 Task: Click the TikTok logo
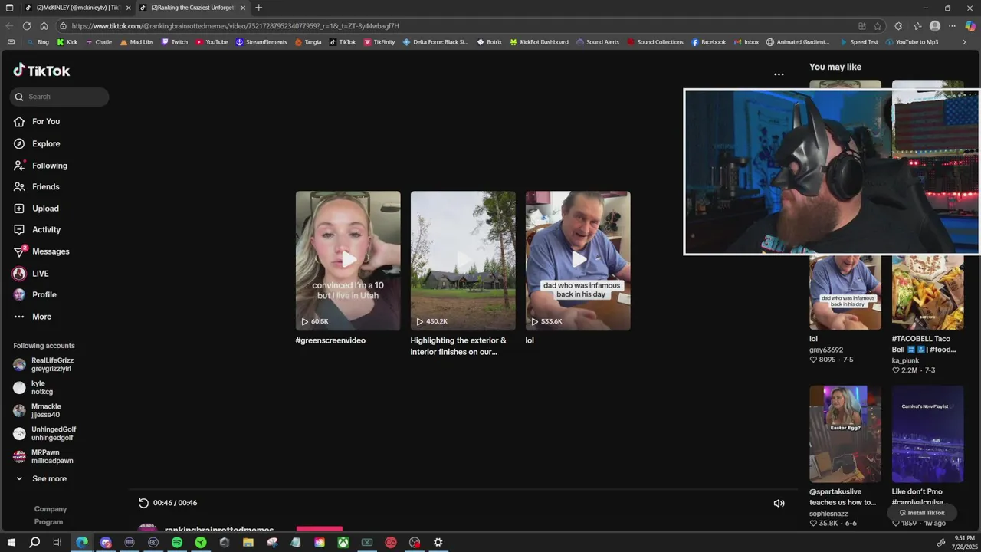coord(41,71)
